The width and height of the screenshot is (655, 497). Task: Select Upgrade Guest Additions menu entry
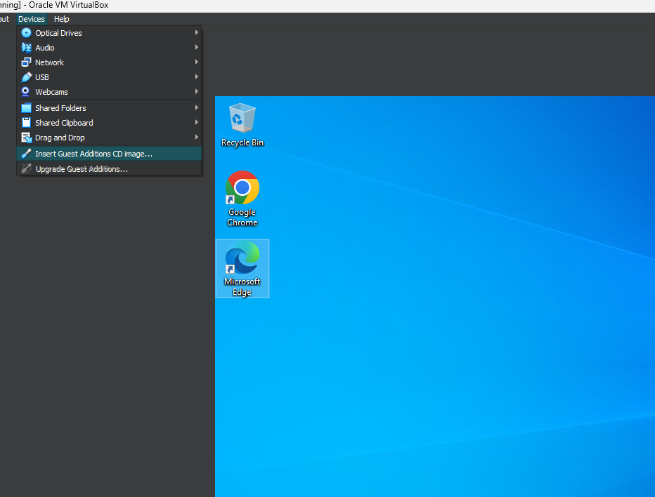point(82,169)
